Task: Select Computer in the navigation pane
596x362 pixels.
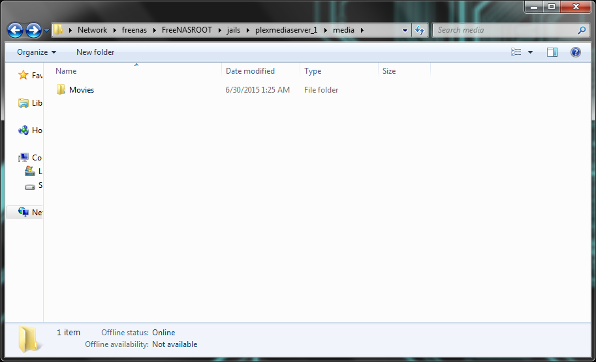Action: tap(24, 158)
